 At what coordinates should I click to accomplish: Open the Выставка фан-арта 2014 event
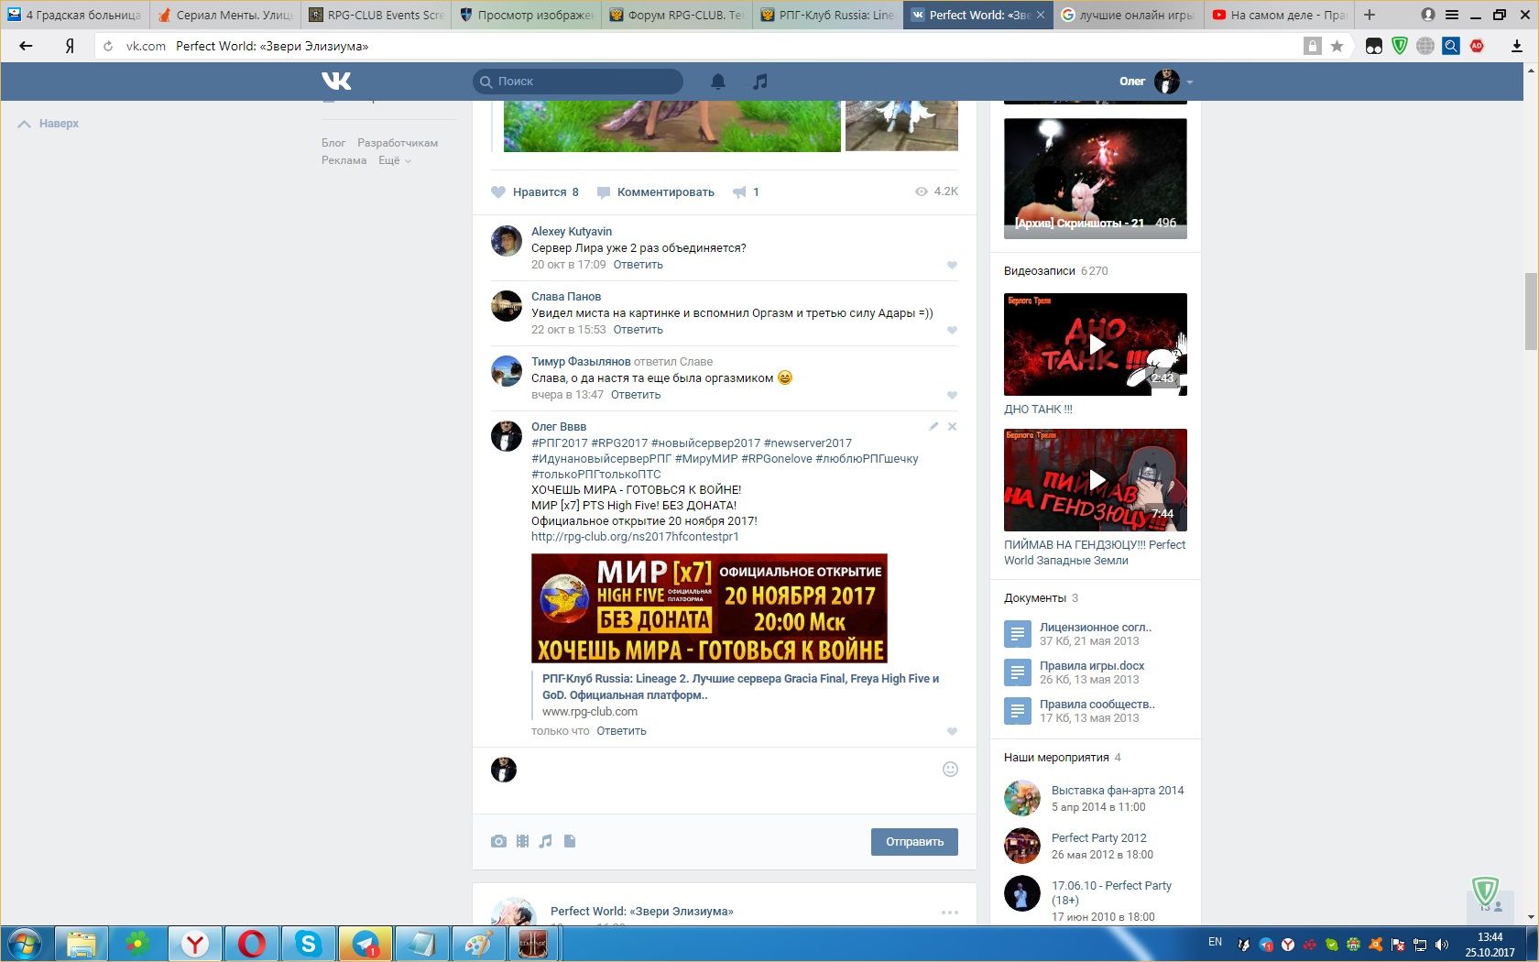pyautogui.click(x=1118, y=791)
